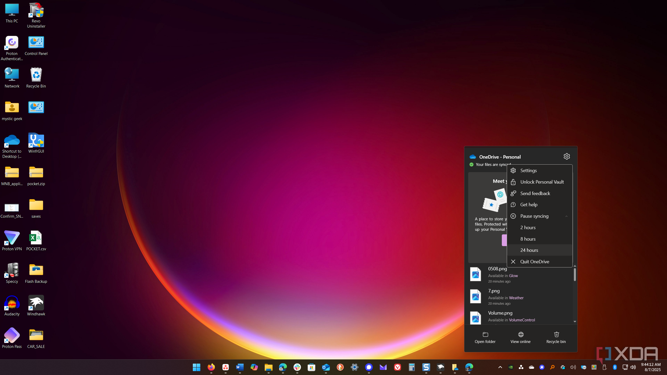
Task: Quit OneDrive from the menu
Action: pyautogui.click(x=540, y=262)
